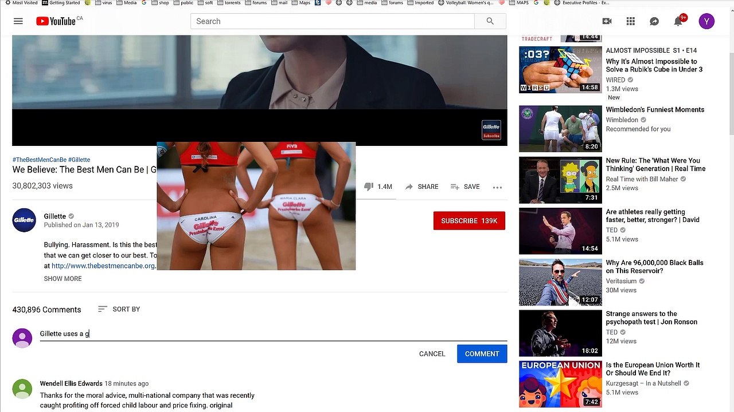
Task: Dislike the video with the thumbs-down icon
Action: click(369, 187)
